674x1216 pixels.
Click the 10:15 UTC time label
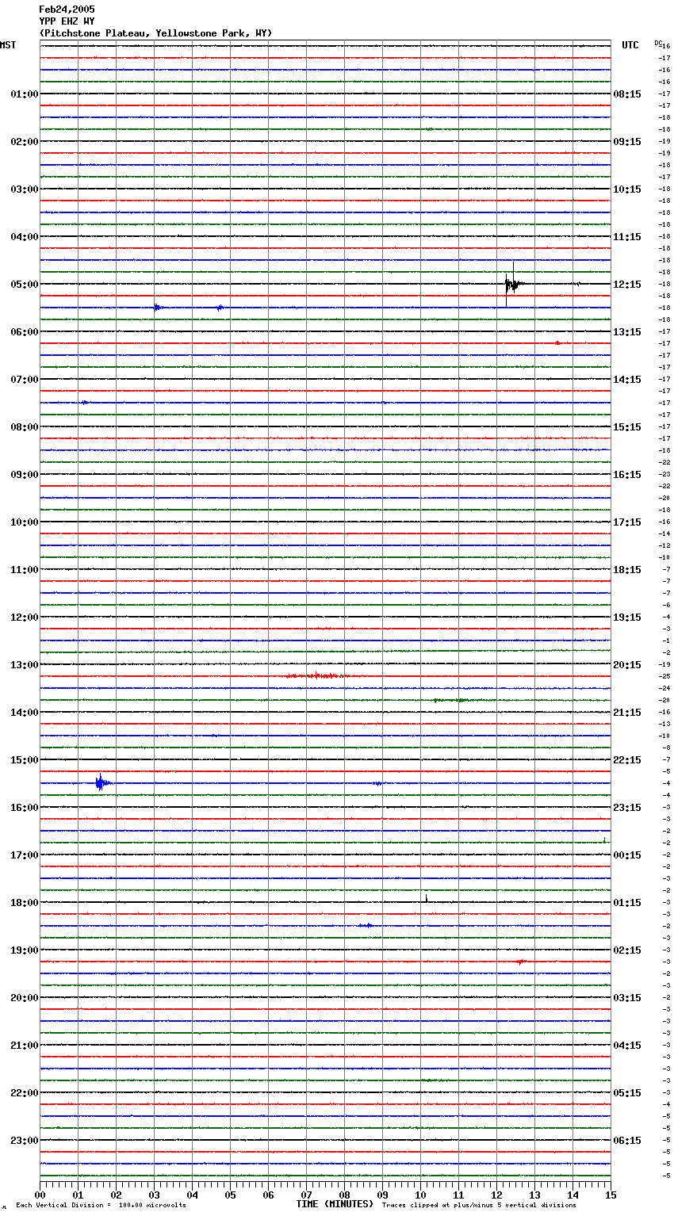pyautogui.click(x=627, y=189)
